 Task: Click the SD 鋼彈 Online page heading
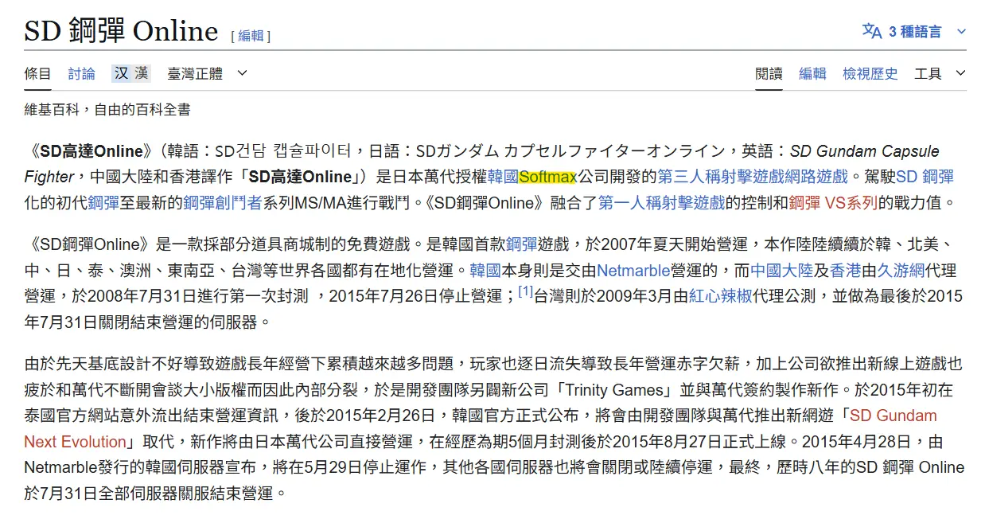point(121,31)
